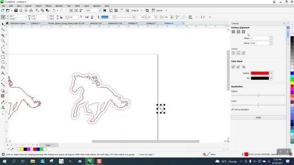Click the horizontal canvas scrollbar
294x165 pixels.
click(146, 142)
